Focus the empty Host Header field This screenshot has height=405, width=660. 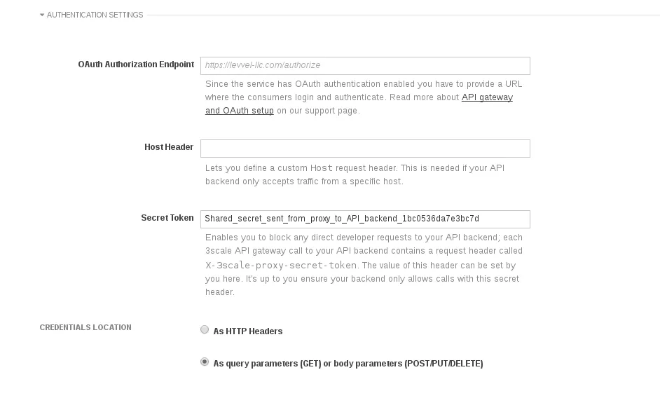tap(365, 149)
